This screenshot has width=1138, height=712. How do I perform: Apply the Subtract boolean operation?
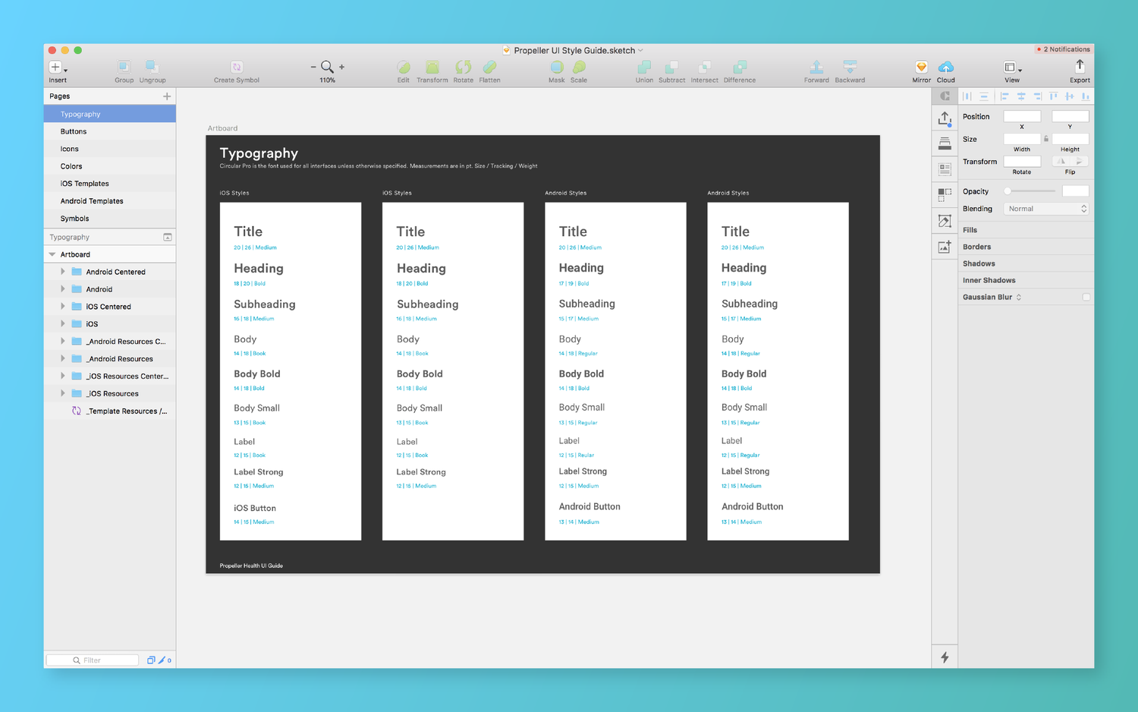[671, 67]
